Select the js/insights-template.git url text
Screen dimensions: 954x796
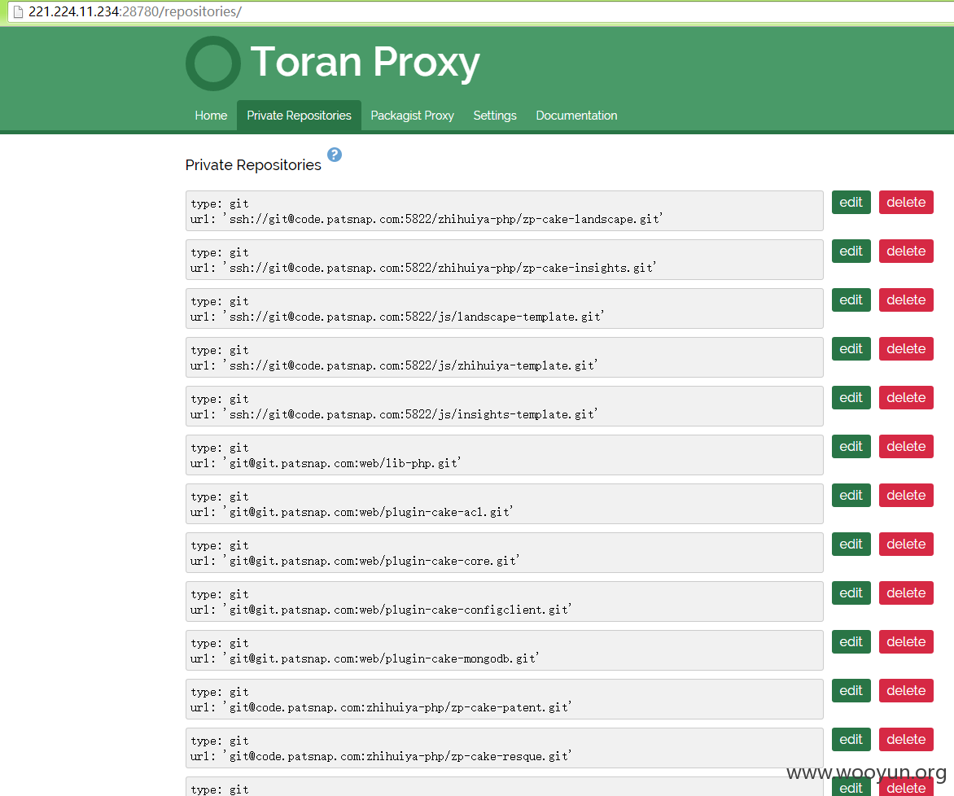pos(394,414)
